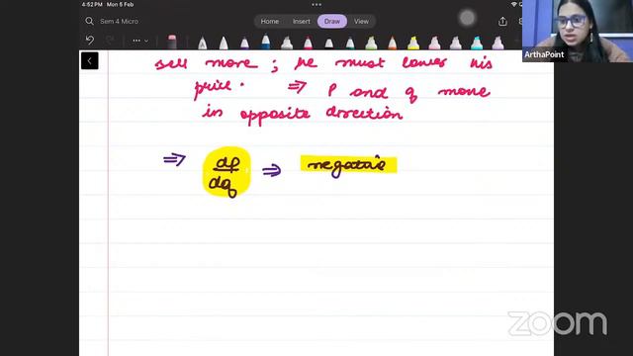
Task: Open the Insert tab
Action: pos(301,22)
